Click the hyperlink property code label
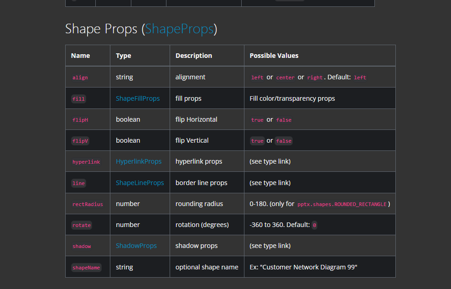451x289 pixels. [x=86, y=162]
